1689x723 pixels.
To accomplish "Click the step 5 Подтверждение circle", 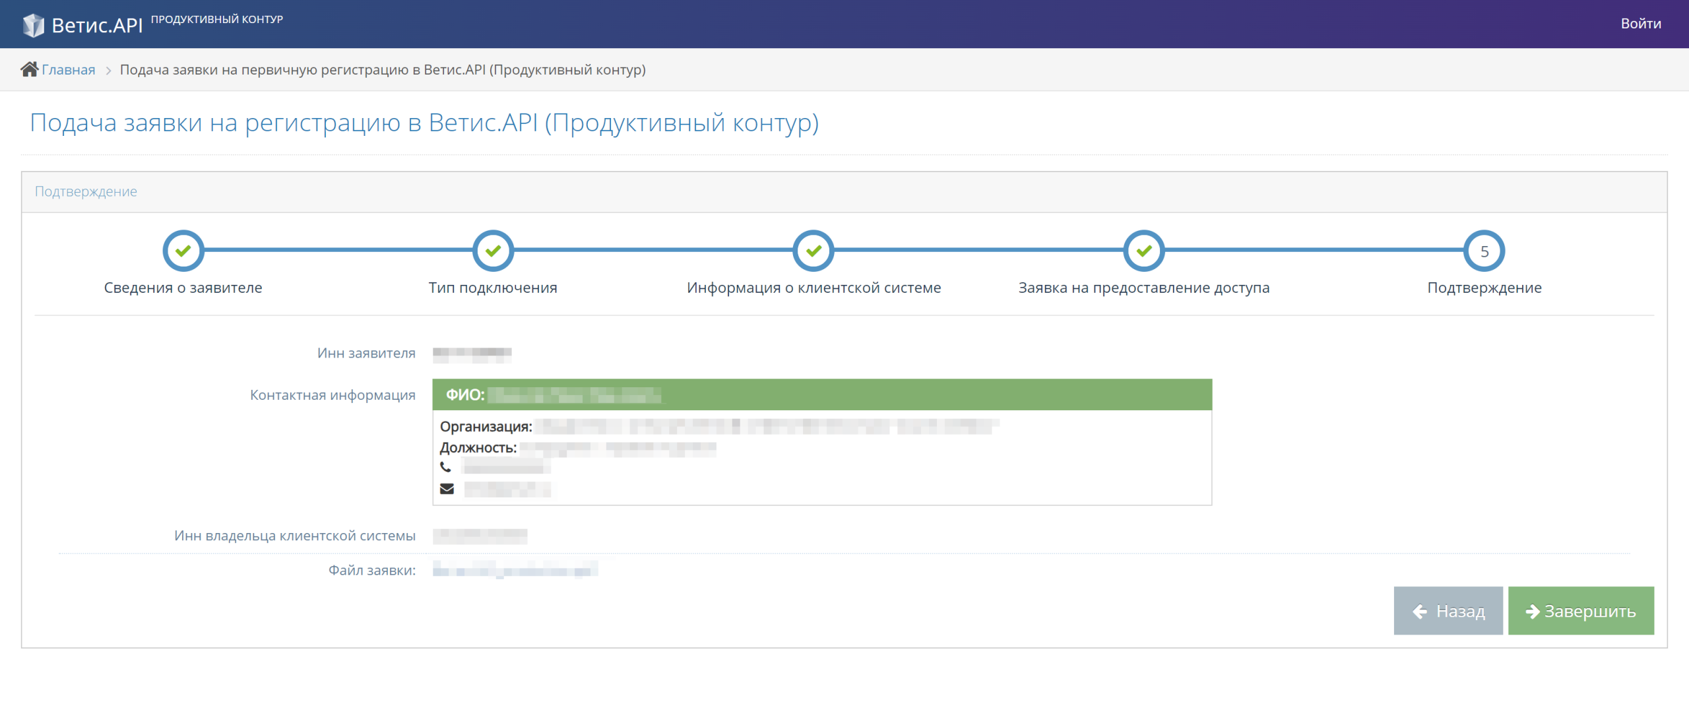I will (1484, 251).
